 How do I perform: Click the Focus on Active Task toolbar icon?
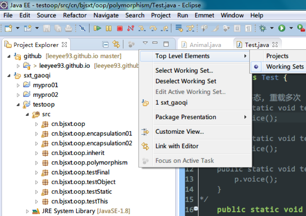coord(131,44)
